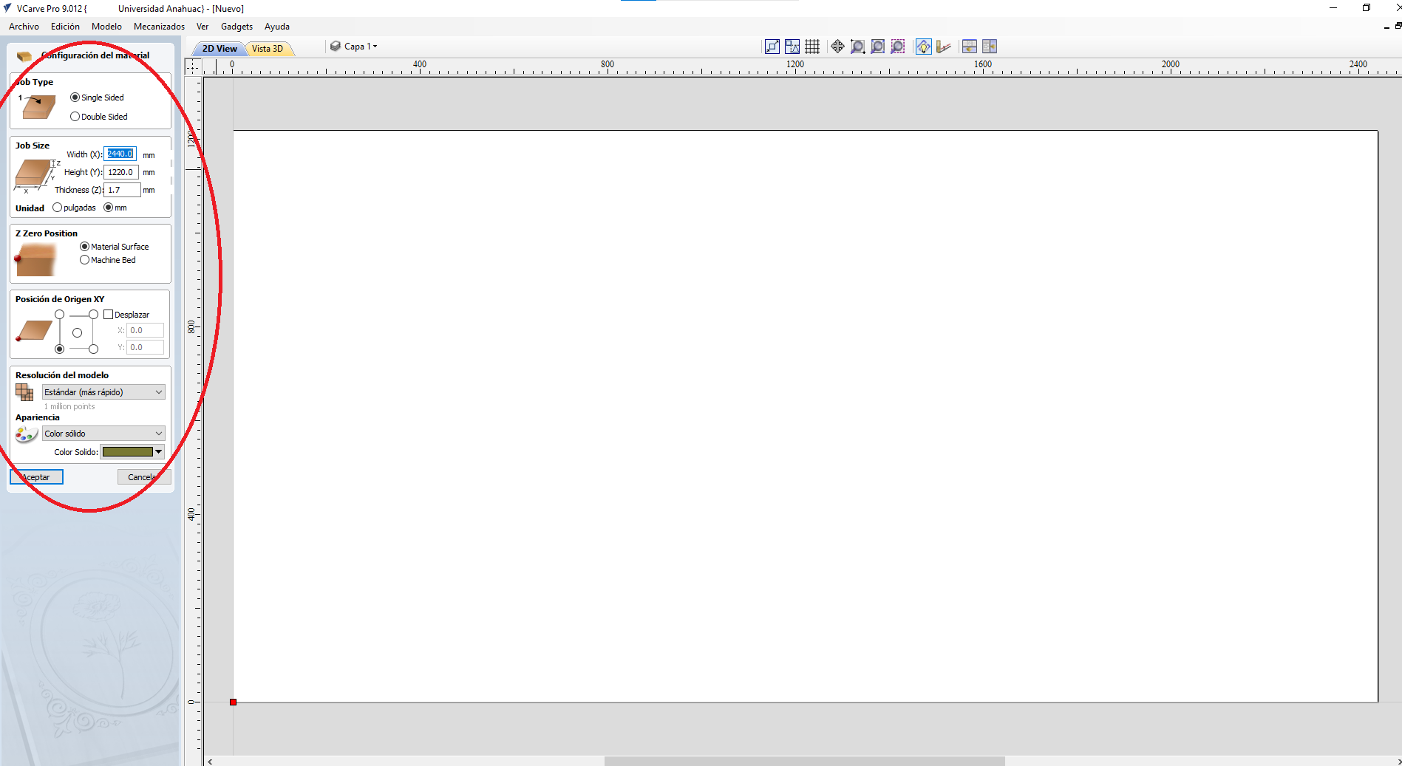This screenshot has width=1402, height=766.
Task: Tile views vertically icon
Action: 989,47
